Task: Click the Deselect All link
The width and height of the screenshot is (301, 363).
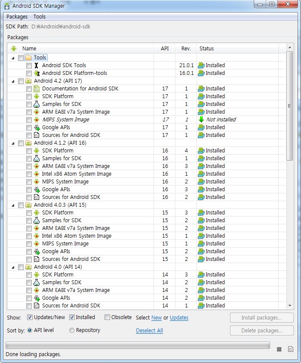Action: point(149,331)
